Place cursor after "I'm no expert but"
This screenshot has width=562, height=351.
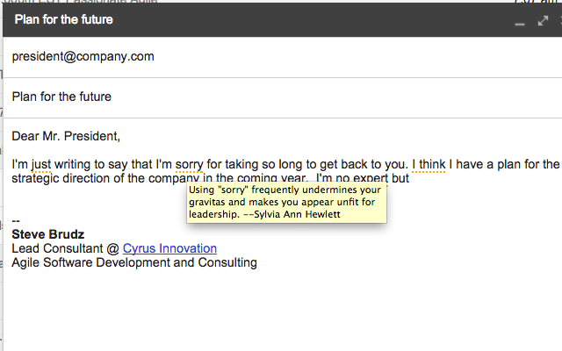click(x=410, y=178)
